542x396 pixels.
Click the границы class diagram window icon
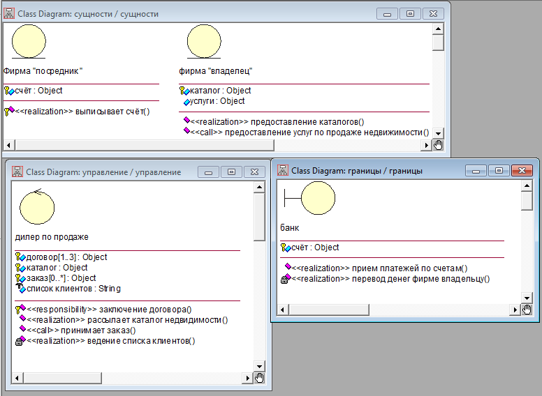pyautogui.click(x=283, y=170)
